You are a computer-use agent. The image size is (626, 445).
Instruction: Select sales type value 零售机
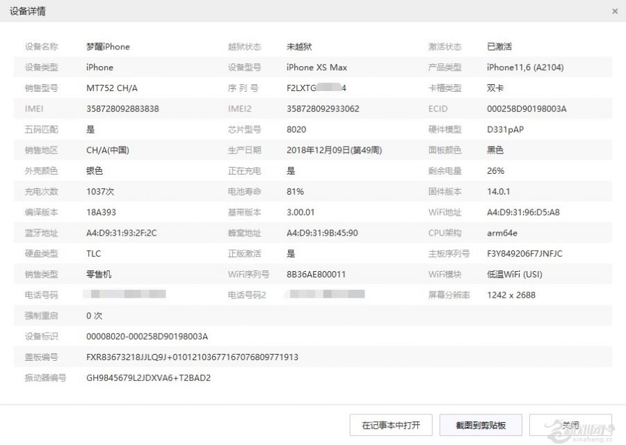coord(99,275)
